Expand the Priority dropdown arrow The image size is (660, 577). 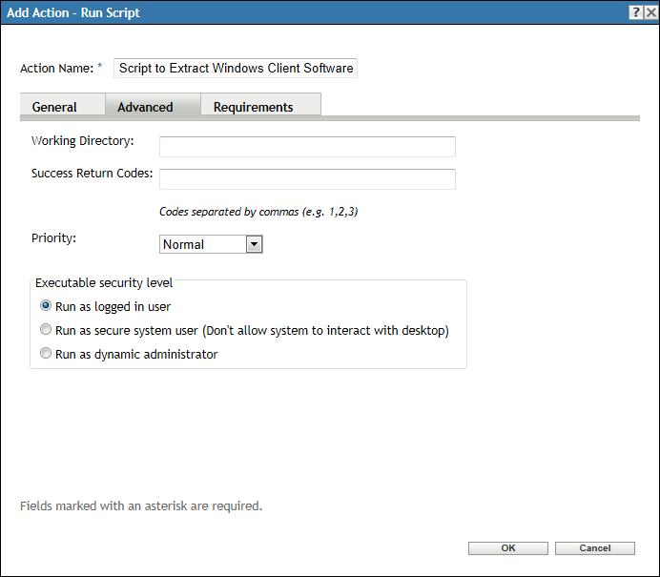point(255,244)
